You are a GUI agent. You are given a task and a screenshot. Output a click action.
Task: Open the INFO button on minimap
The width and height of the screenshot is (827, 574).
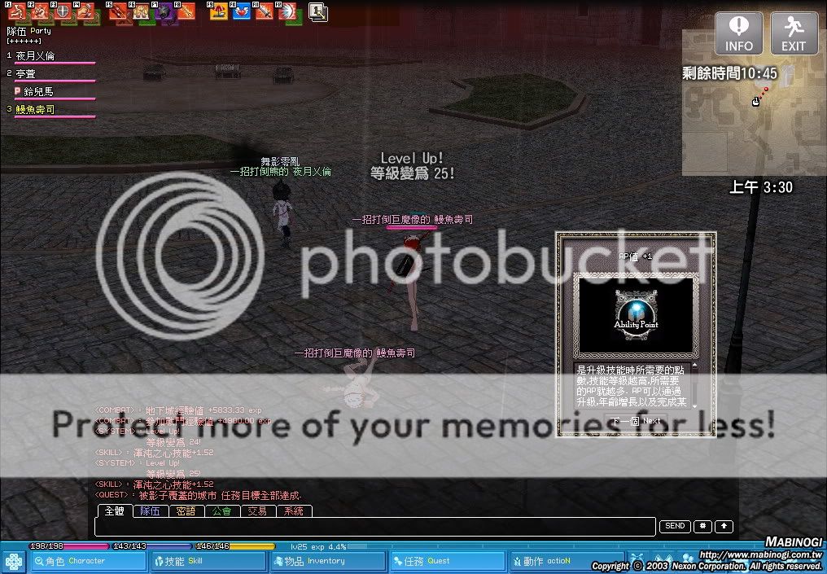coord(739,34)
